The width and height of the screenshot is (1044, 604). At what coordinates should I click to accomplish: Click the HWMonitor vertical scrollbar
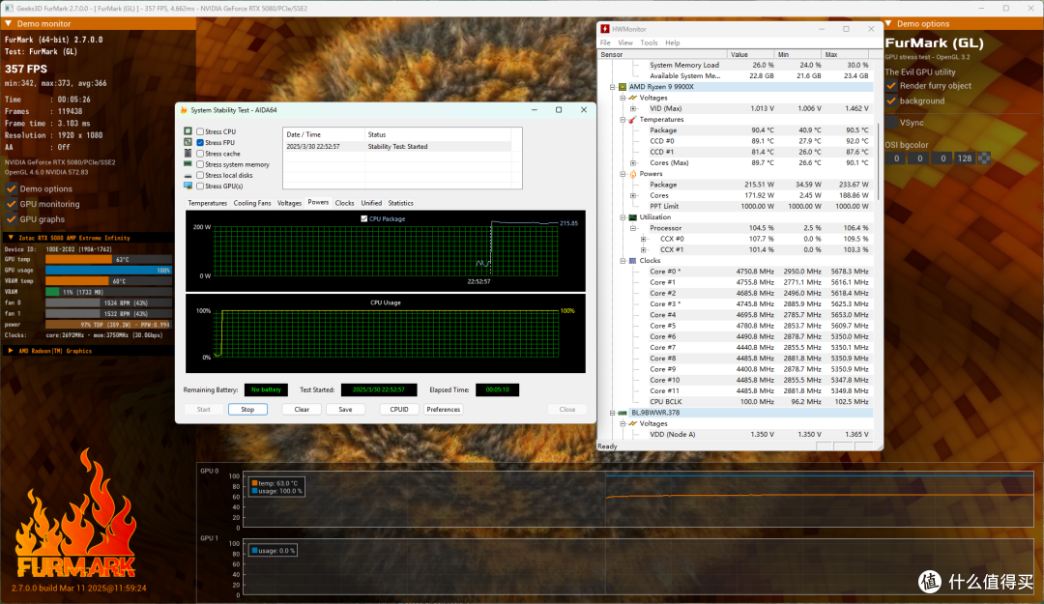[x=878, y=159]
